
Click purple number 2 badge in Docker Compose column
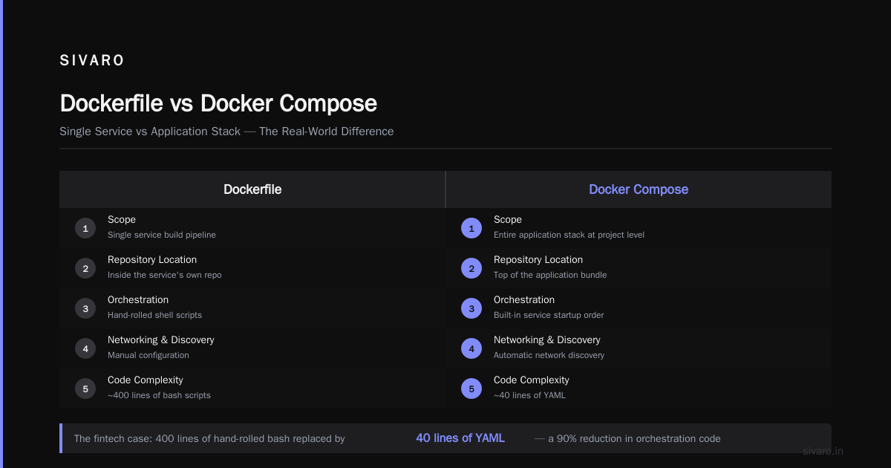click(471, 268)
